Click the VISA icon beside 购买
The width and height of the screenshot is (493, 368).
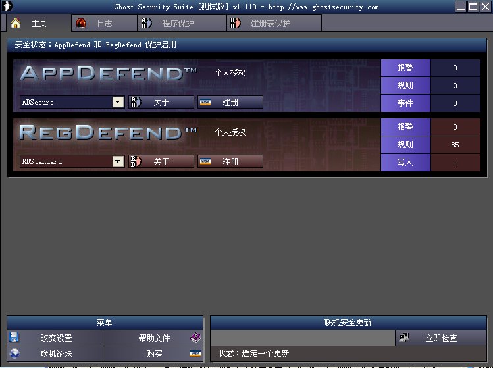pyautogui.click(x=195, y=354)
